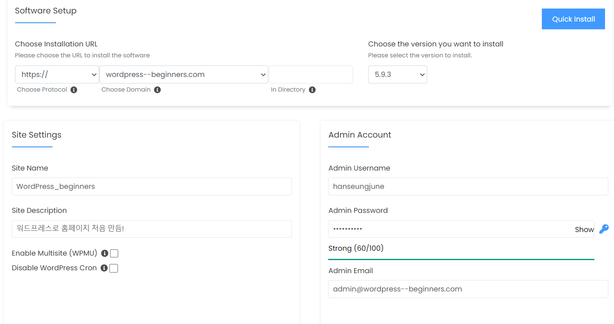Image resolution: width=614 pixels, height=324 pixels.
Task: Click the blue key password generator icon
Action: 604,229
